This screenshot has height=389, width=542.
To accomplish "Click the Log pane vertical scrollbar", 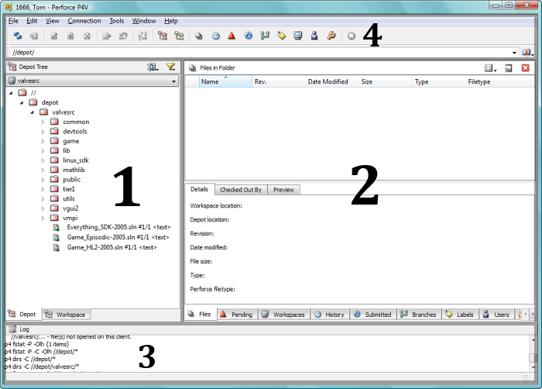I will [533, 353].
